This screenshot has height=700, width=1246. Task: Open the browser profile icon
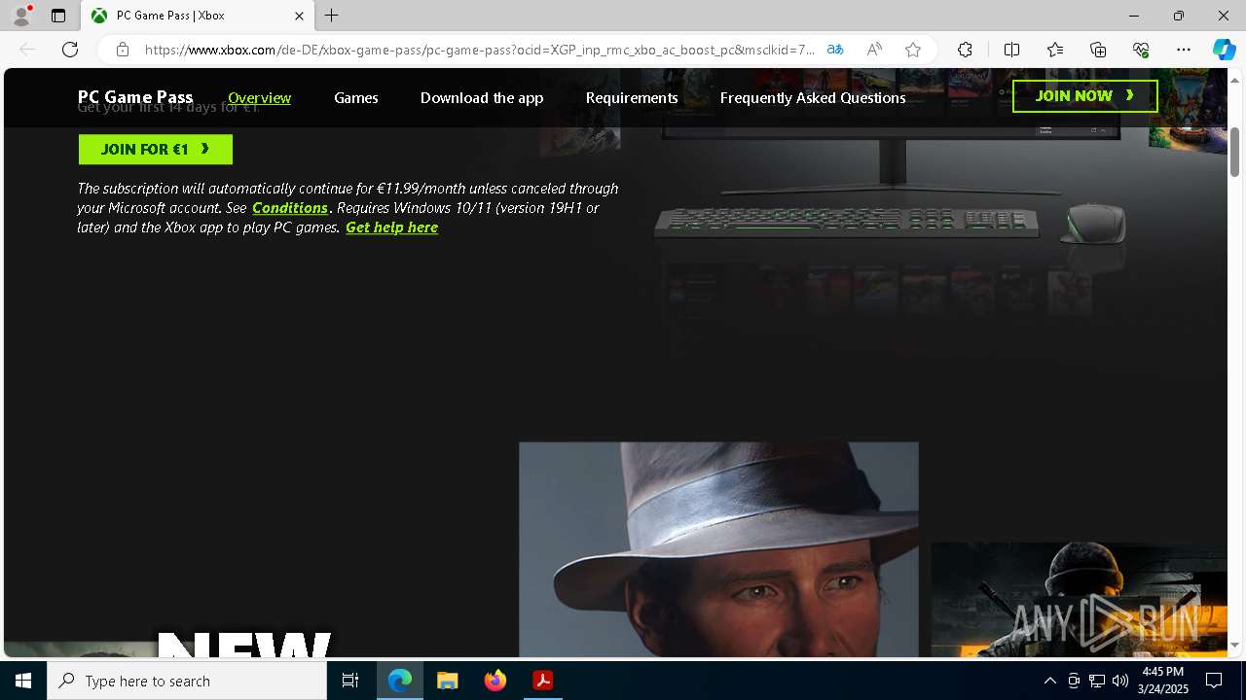pyautogui.click(x=21, y=16)
